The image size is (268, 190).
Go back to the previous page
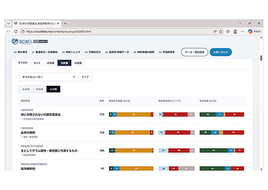pos(8,31)
